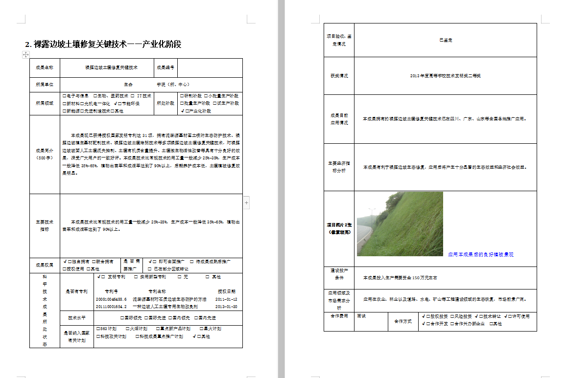Check the 863计划 box
This screenshot has width=567, height=378.
pos(99,329)
